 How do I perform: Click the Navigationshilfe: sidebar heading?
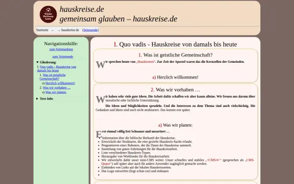[61, 44]
